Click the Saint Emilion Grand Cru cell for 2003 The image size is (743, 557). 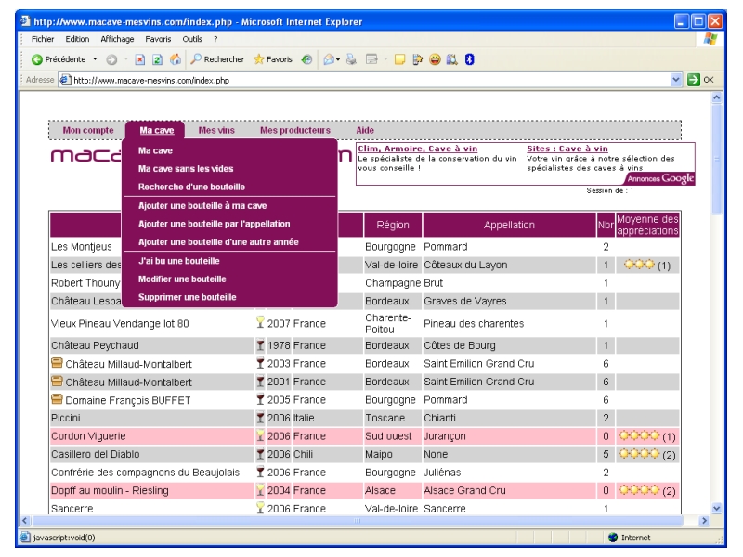pyautogui.click(x=509, y=363)
